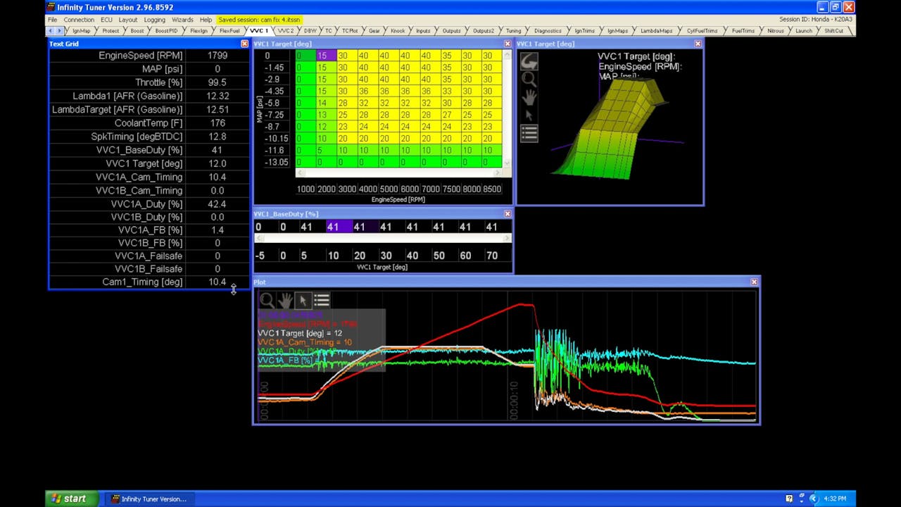Select the zoom tool in the 3D surface view
901x507 pixels.
click(x=529, y=80)
